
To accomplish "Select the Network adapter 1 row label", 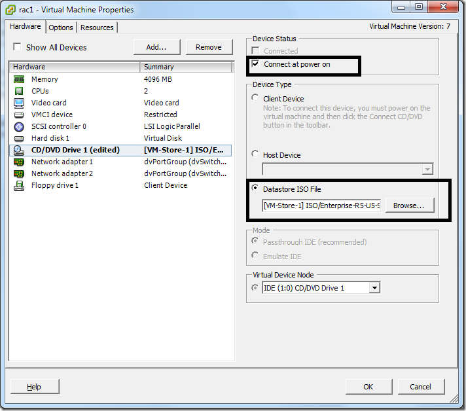I will pyautogui.click(x=62, y=162).
